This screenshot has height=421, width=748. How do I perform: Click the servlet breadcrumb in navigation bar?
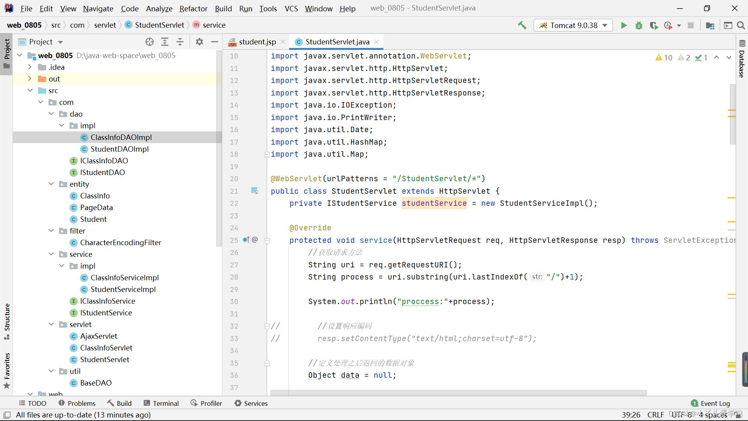(105, 25)
